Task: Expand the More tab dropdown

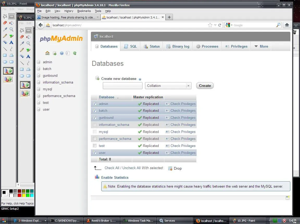Action: point(261,46)
